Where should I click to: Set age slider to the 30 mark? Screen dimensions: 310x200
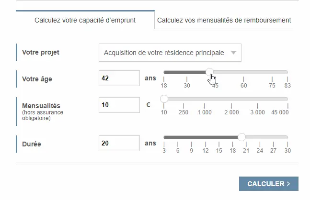click(x=187, y=72)
